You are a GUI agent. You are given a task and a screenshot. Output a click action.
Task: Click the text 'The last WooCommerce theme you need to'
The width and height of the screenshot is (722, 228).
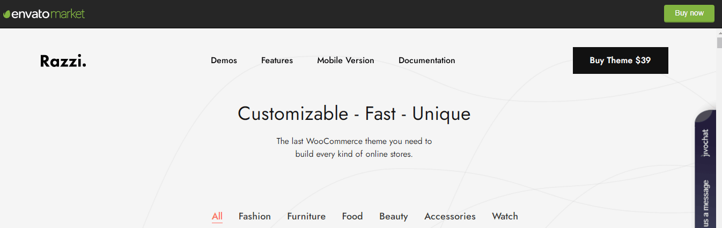354,141
